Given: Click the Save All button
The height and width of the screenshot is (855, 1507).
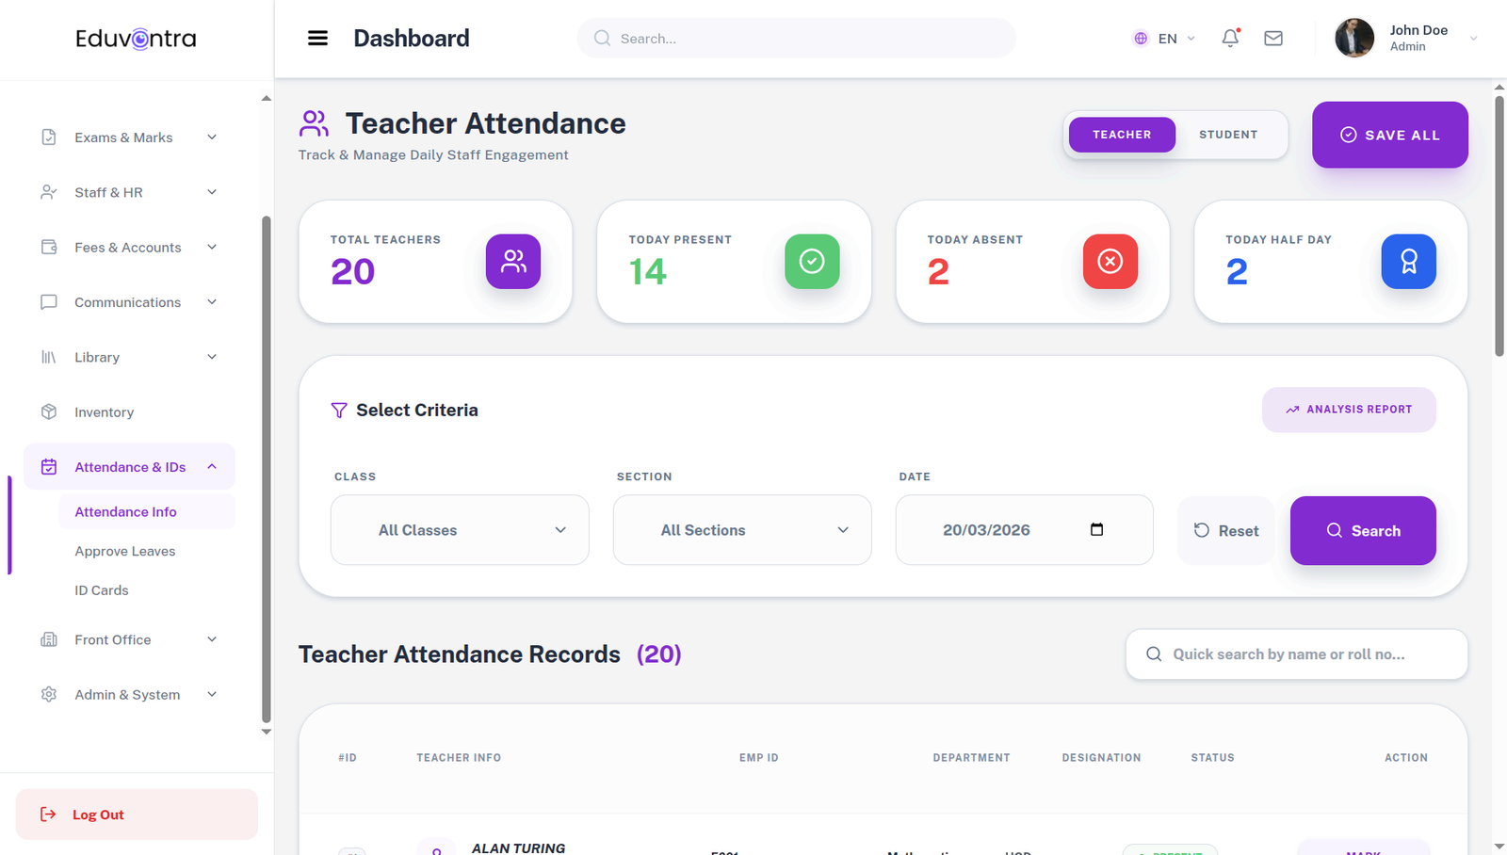Looking at the screenshot, I should click(x=1389, y=135).
